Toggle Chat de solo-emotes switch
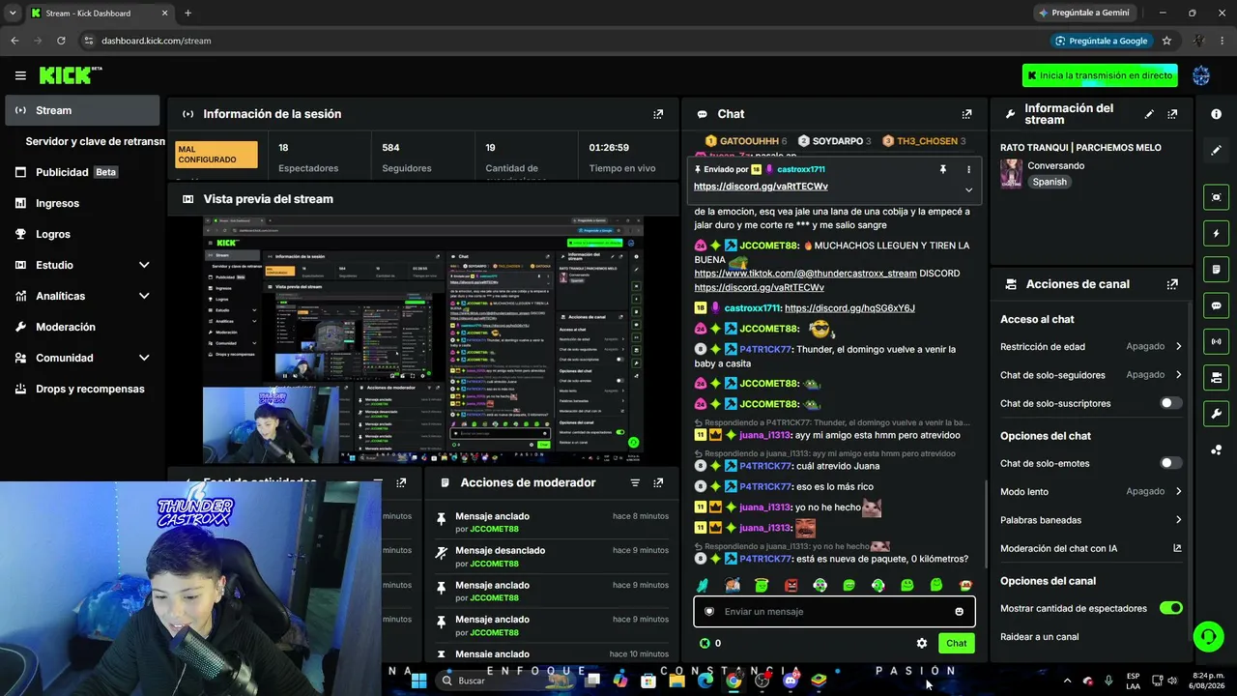1237x696 pixels. 1170,463
